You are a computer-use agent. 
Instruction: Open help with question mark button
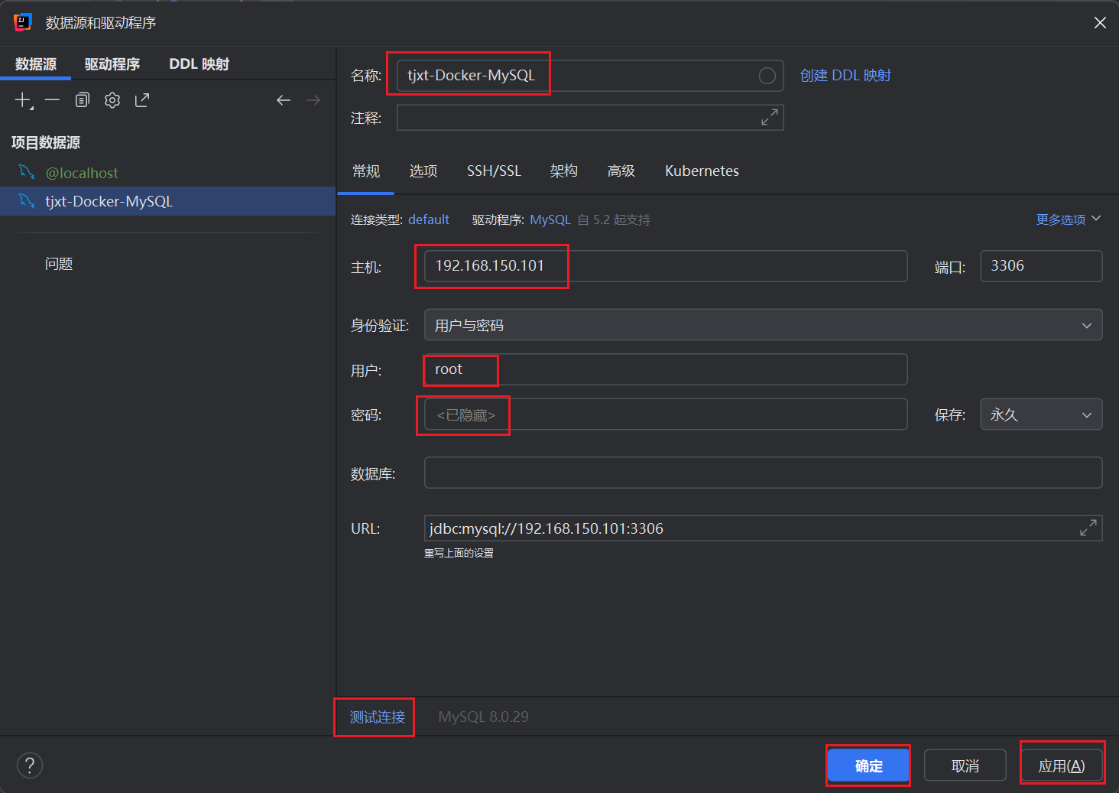(x=30, y=765)
